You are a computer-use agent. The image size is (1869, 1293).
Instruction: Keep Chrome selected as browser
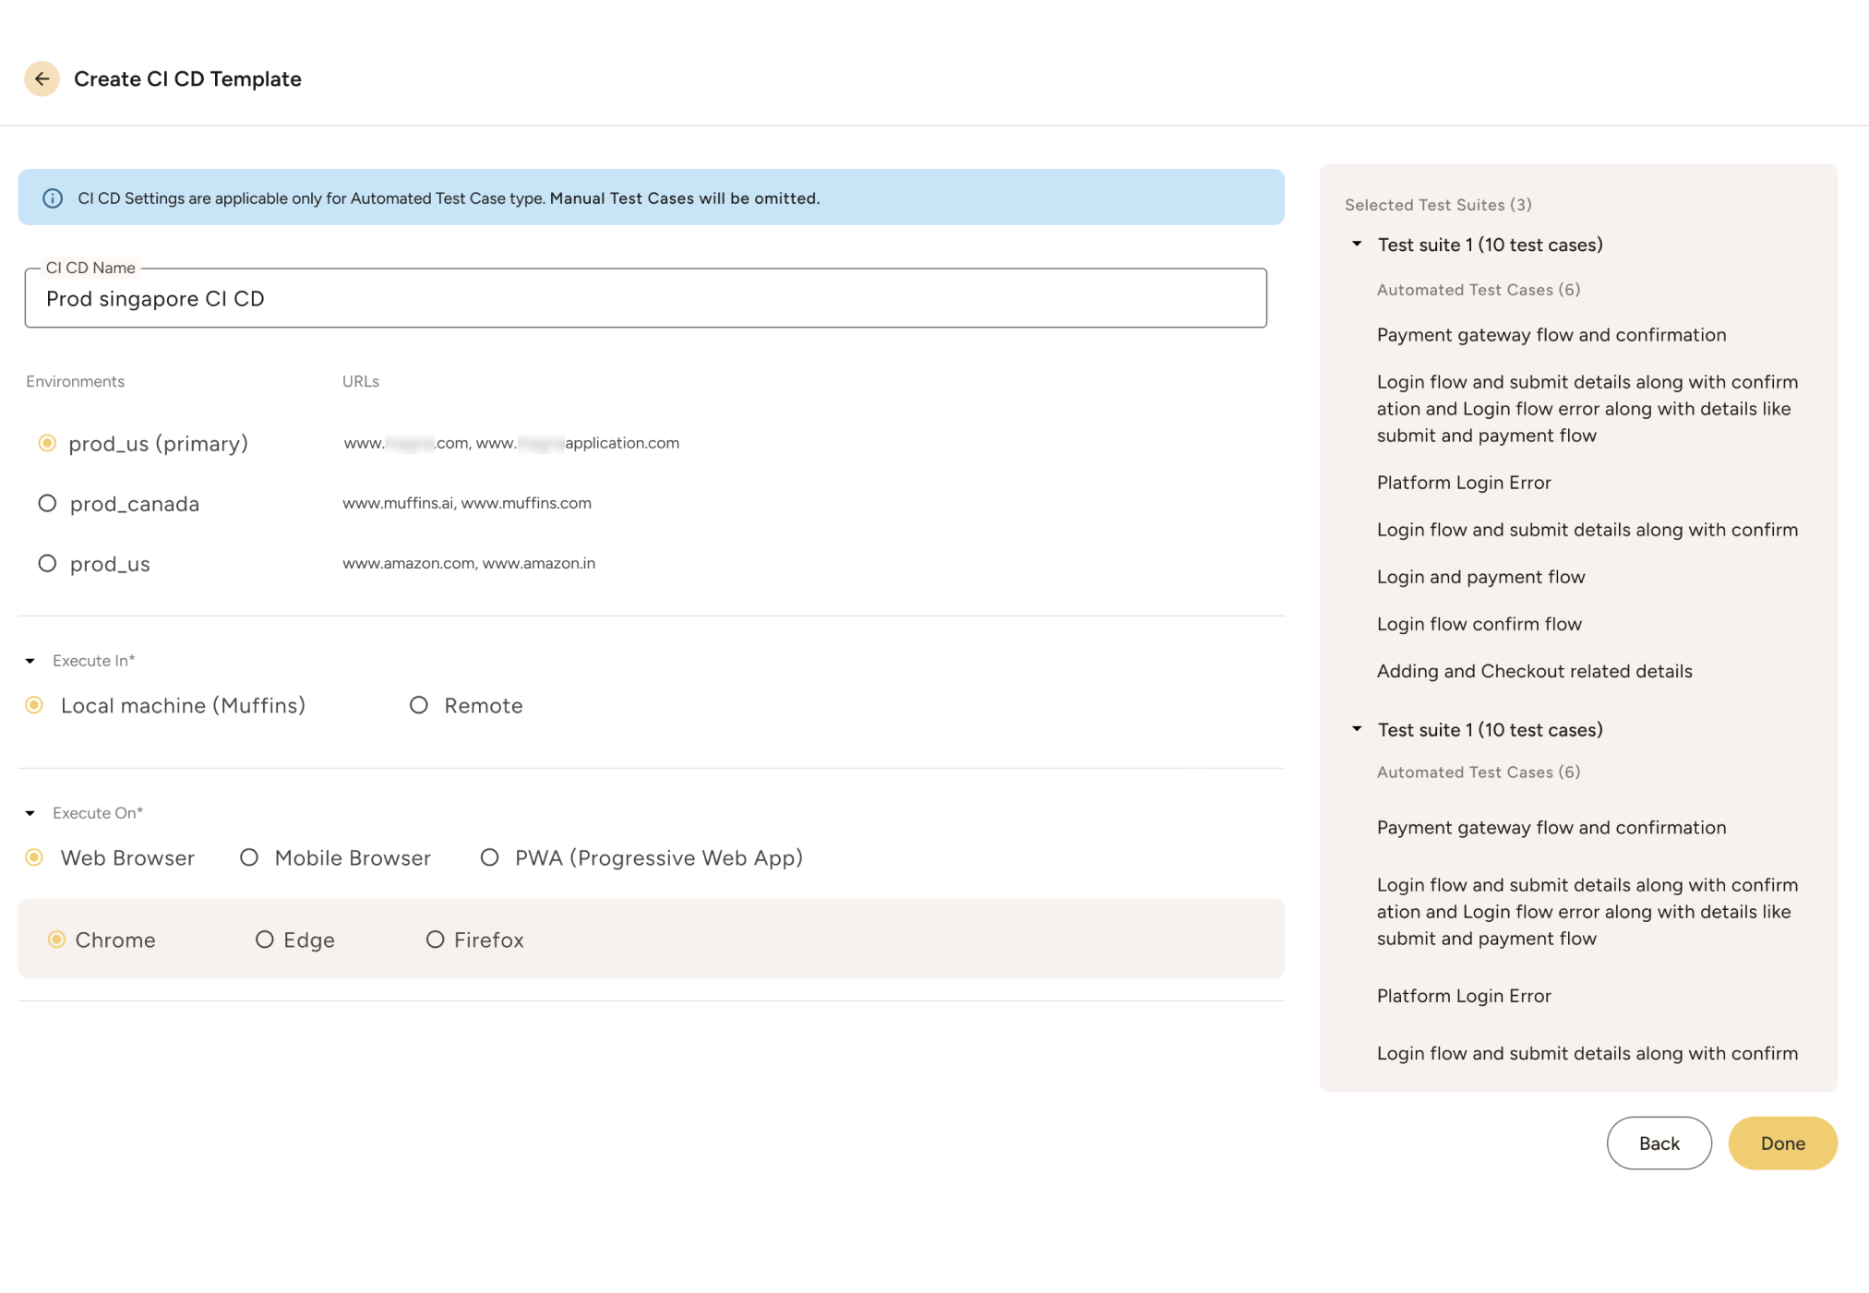pos(57,940)
